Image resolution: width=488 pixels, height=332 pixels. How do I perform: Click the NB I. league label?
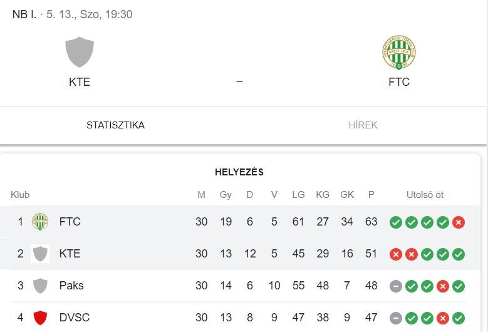pos(24,14)
